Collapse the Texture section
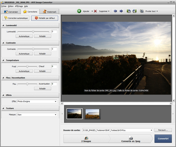This screenshot has height=147, width=176. (x=3, y=108)
